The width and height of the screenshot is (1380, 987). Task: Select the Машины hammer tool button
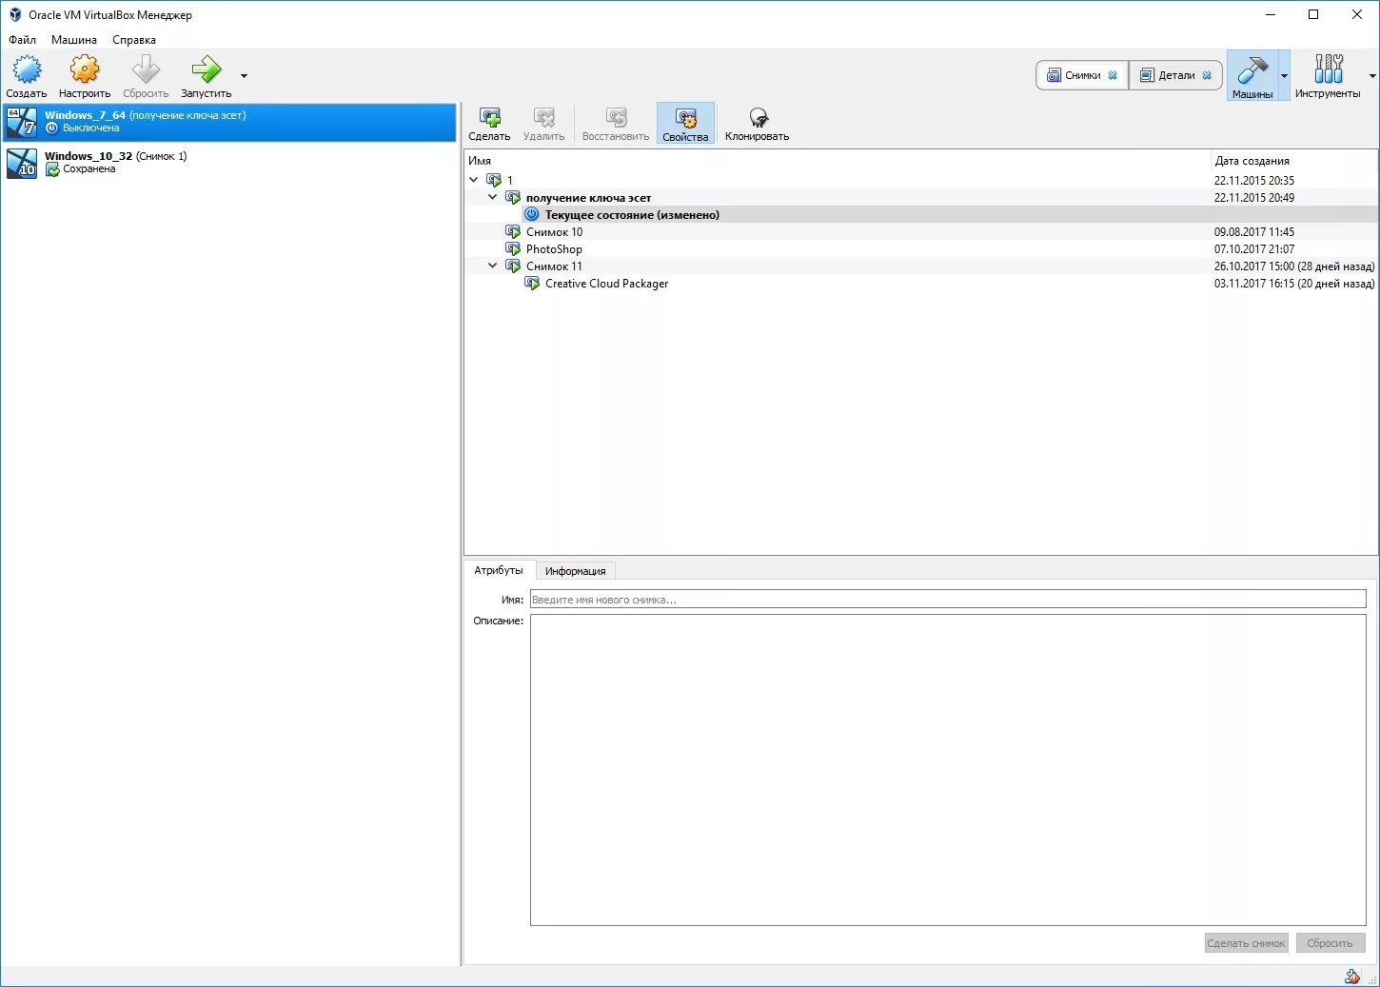pyautogui.click(x=1252, y=75)
